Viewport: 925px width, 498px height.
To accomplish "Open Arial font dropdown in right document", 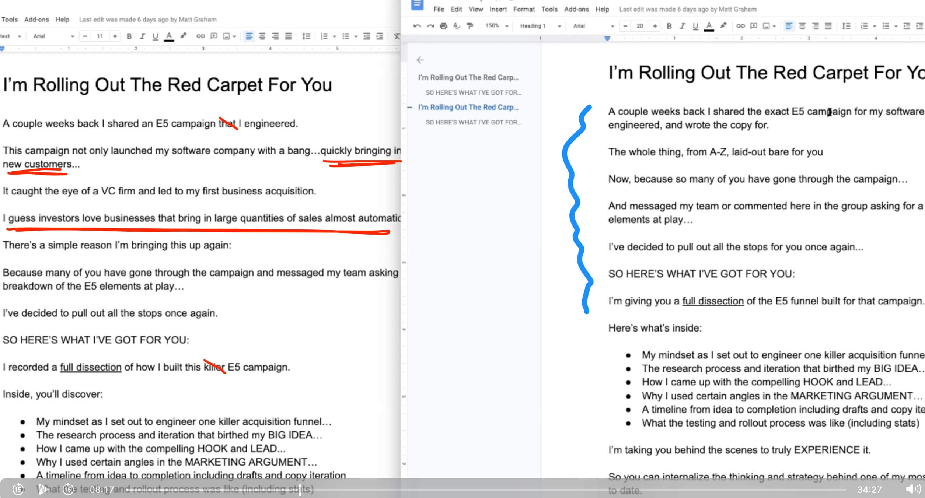I will [x=593, y=26].
